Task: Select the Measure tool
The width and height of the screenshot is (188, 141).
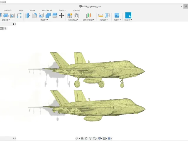Action: click(101, 15)
